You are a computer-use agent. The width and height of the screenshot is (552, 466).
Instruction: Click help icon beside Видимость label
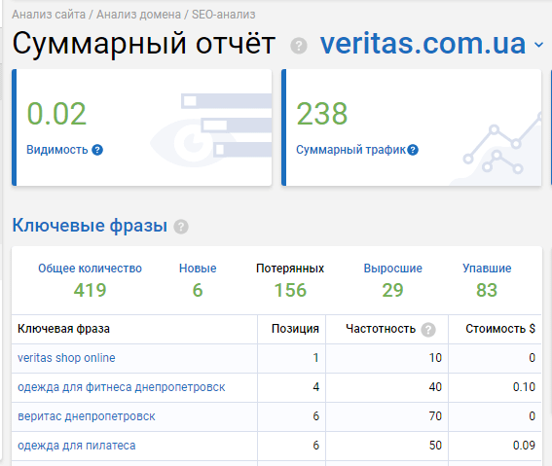click(x=97, y=150)
